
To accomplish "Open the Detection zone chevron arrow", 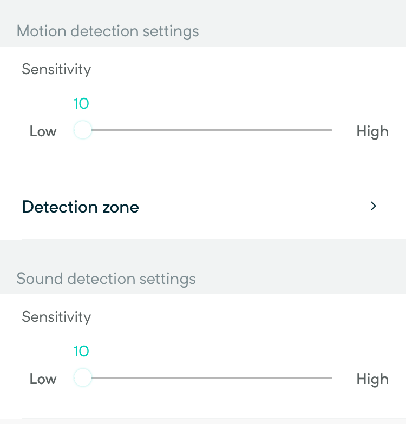I will (x=373, y=206).
